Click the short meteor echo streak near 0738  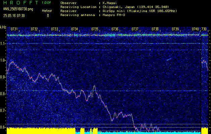tap(169, 59)
